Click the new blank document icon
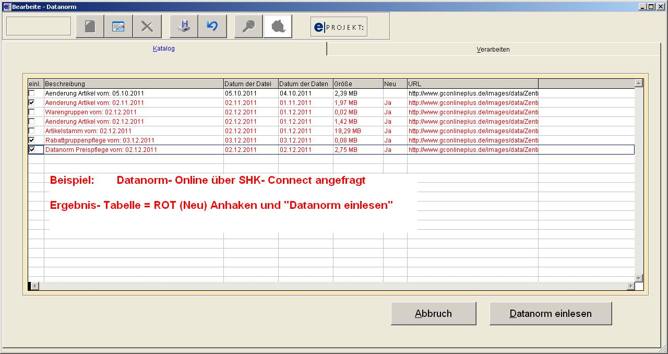This screenshot has width=668, height=354. pyautogui.click(x=90, y=27)
